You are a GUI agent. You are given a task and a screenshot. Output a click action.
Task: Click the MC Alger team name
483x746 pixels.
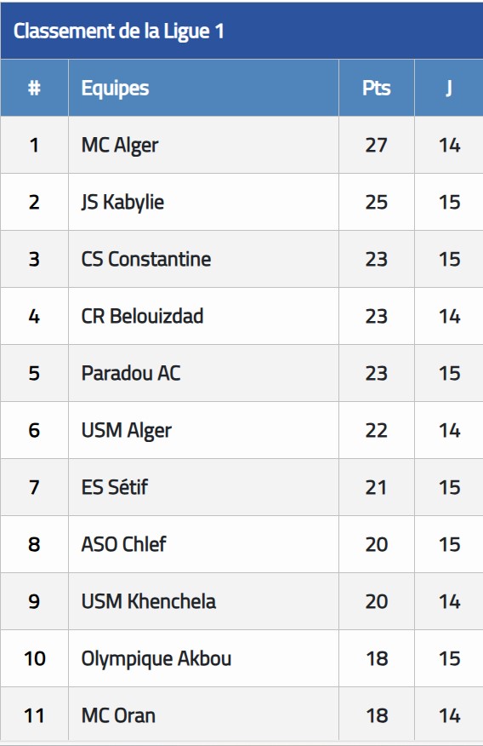pyautogui.click(x=120, y=145)
